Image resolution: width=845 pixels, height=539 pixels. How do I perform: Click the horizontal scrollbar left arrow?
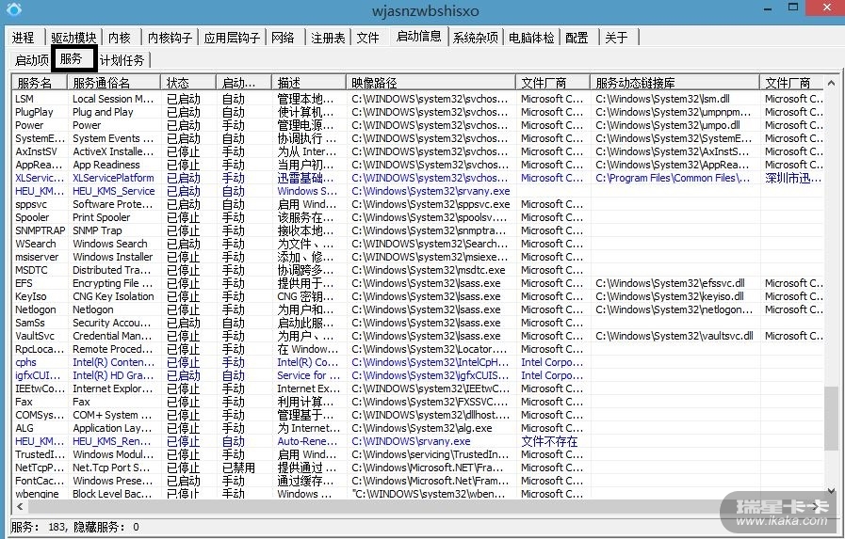click(x=17, y=508)
